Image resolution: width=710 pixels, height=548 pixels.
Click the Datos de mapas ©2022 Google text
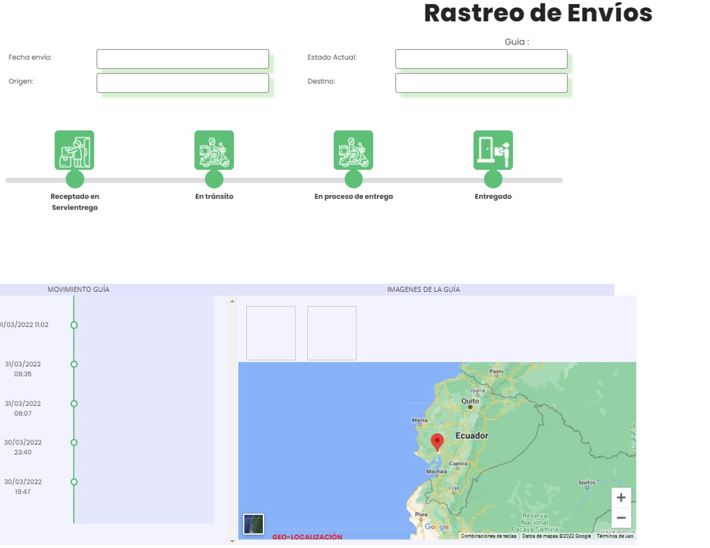(557, 536)
